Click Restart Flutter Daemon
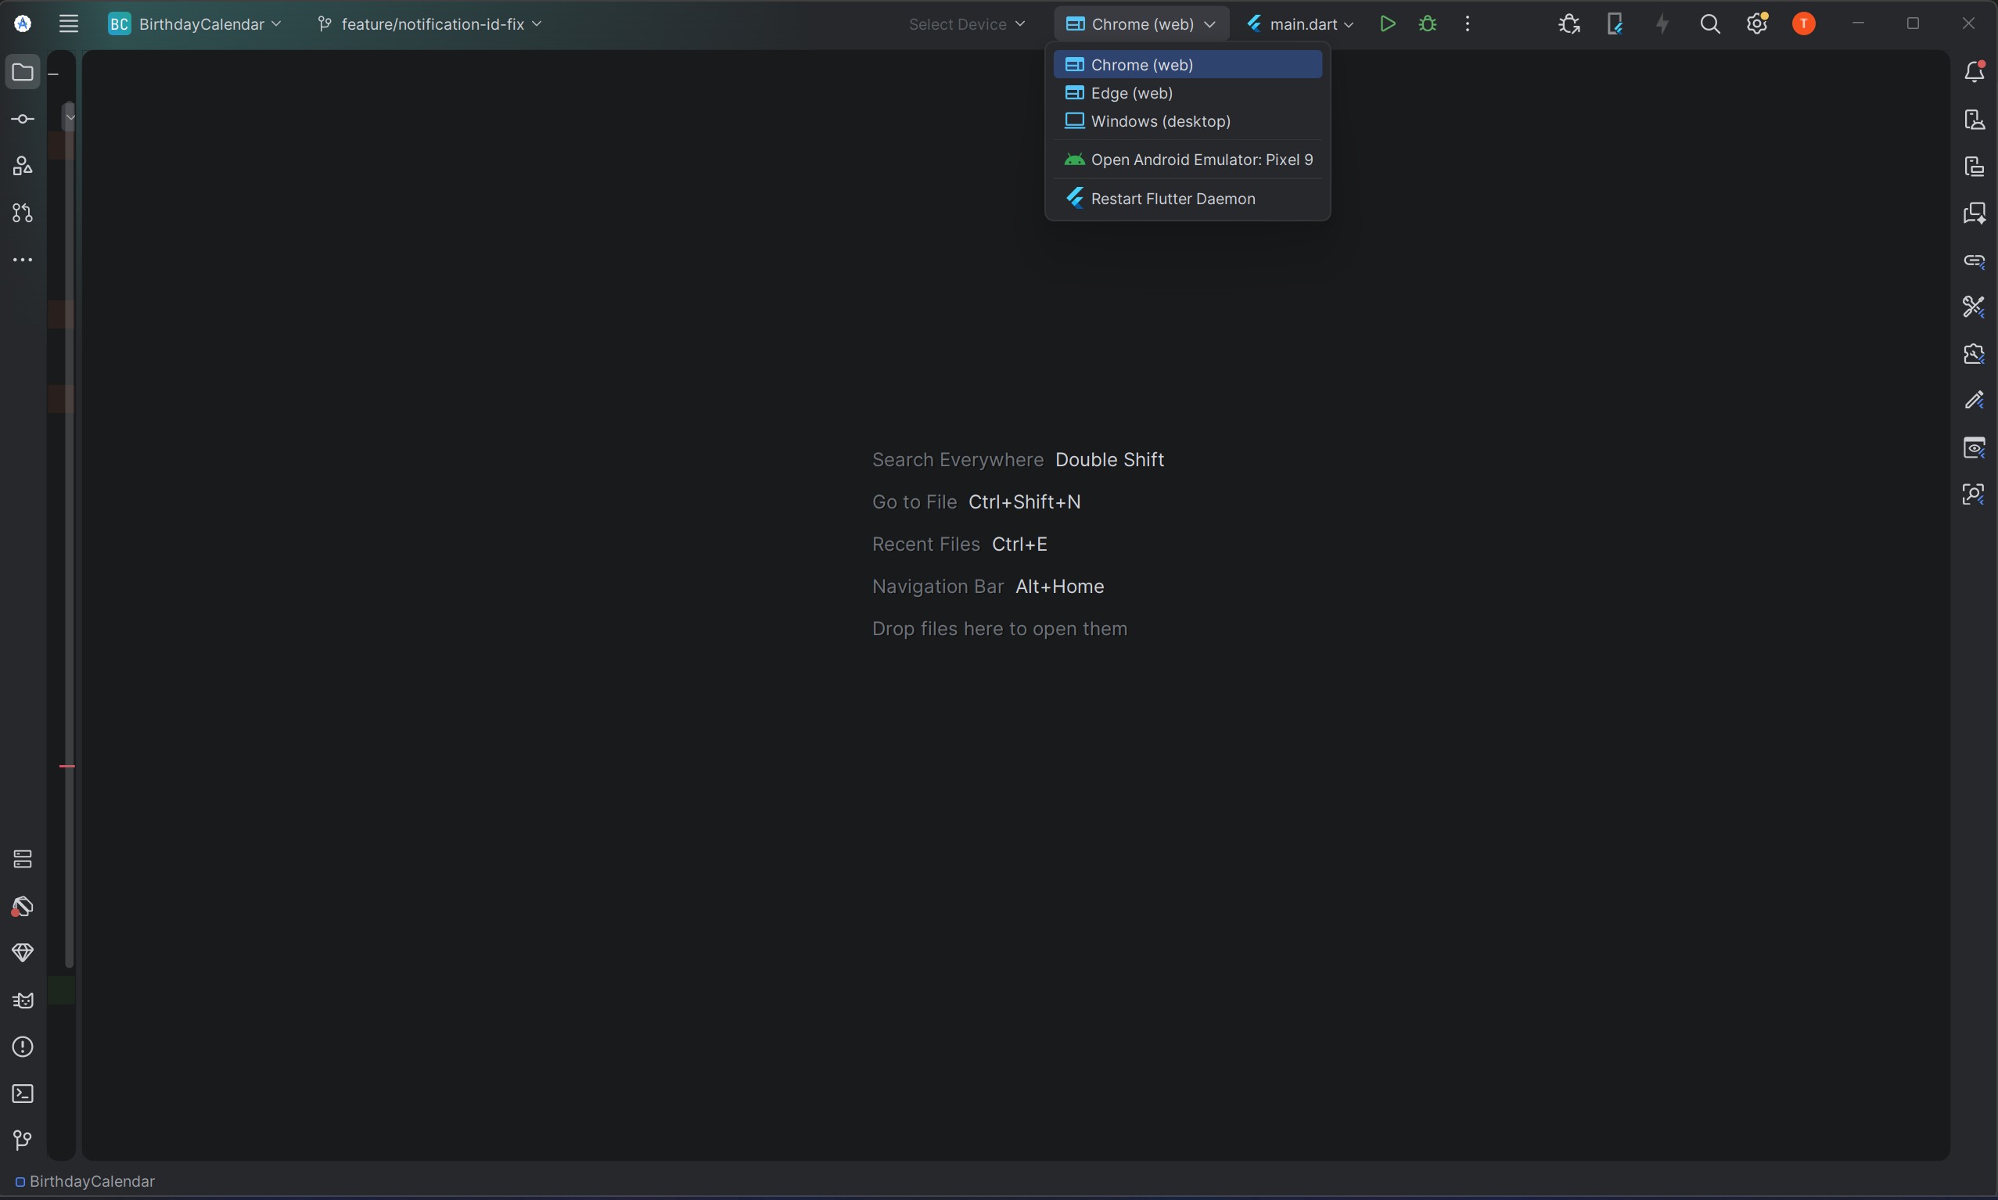Viewport: 1998px width, 1200px height. (x=1188, y=199)
